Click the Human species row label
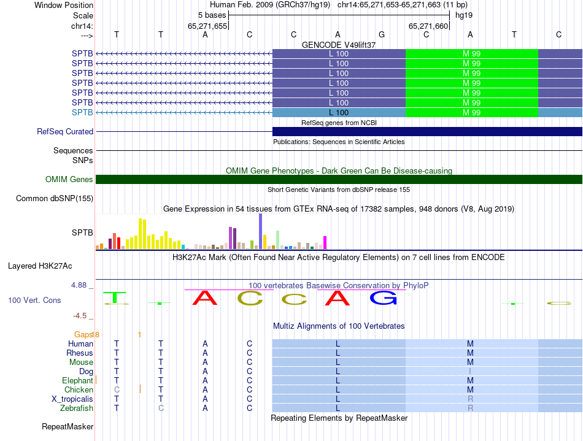 coord(80,344)
